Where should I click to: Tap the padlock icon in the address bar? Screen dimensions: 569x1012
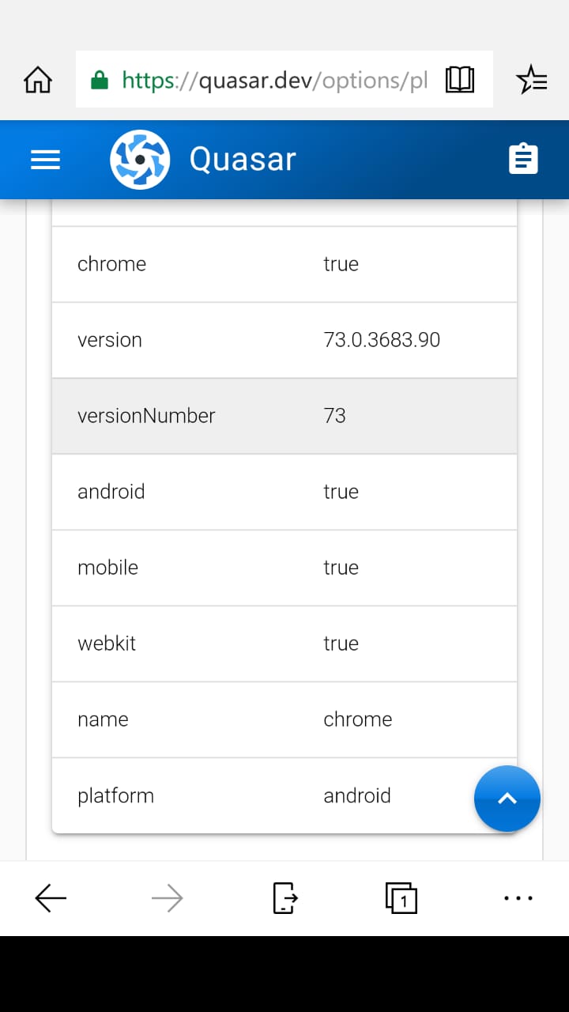(100, 79)
